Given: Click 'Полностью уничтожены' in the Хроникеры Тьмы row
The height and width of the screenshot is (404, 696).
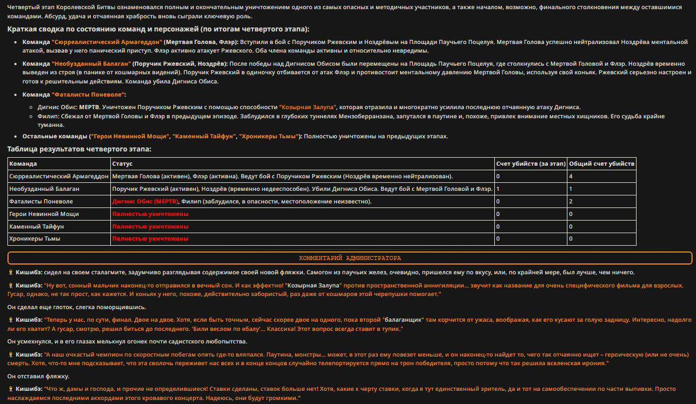Looking at the screenshot, I should point(150,238).
